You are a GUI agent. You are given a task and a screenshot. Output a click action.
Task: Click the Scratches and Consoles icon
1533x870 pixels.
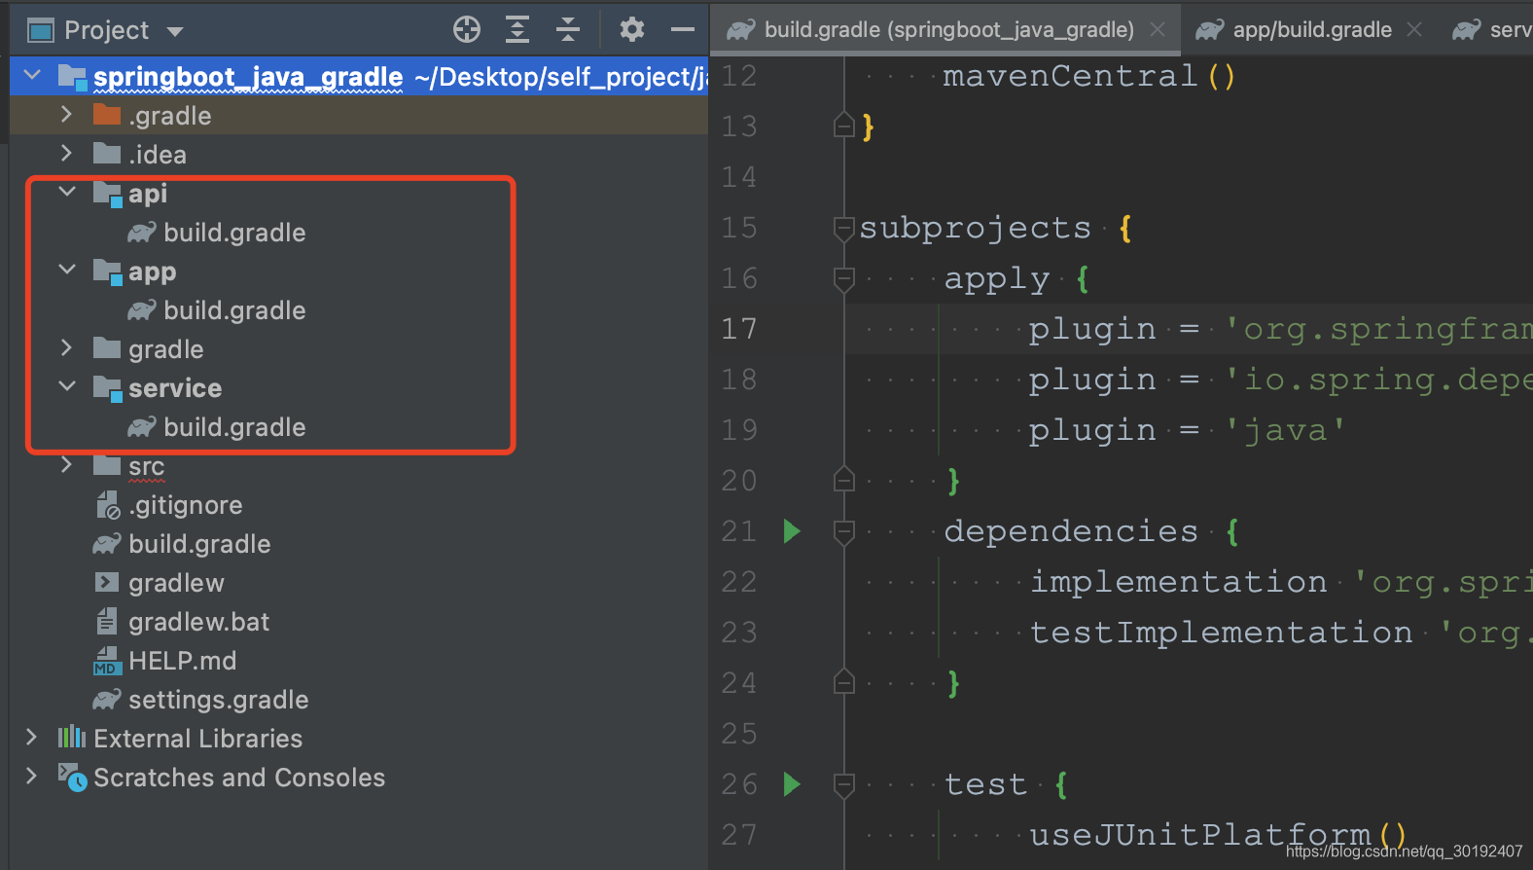tap(72, 777)
